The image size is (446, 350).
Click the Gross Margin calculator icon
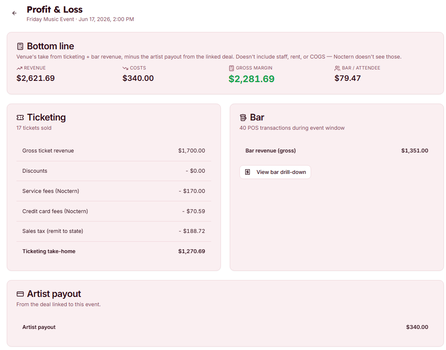(x=231, y=68)
